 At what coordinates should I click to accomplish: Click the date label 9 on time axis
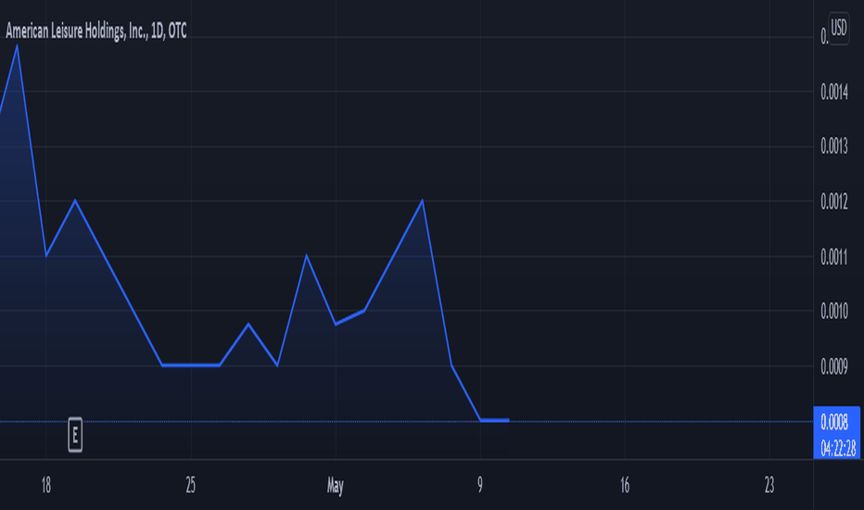coord(480,485)
